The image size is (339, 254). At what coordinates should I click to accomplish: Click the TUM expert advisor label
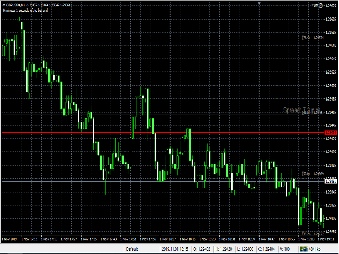[x=315, y=6]
